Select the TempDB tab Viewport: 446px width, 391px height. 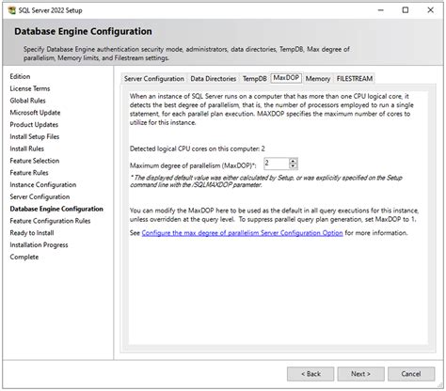coord(255,79)
